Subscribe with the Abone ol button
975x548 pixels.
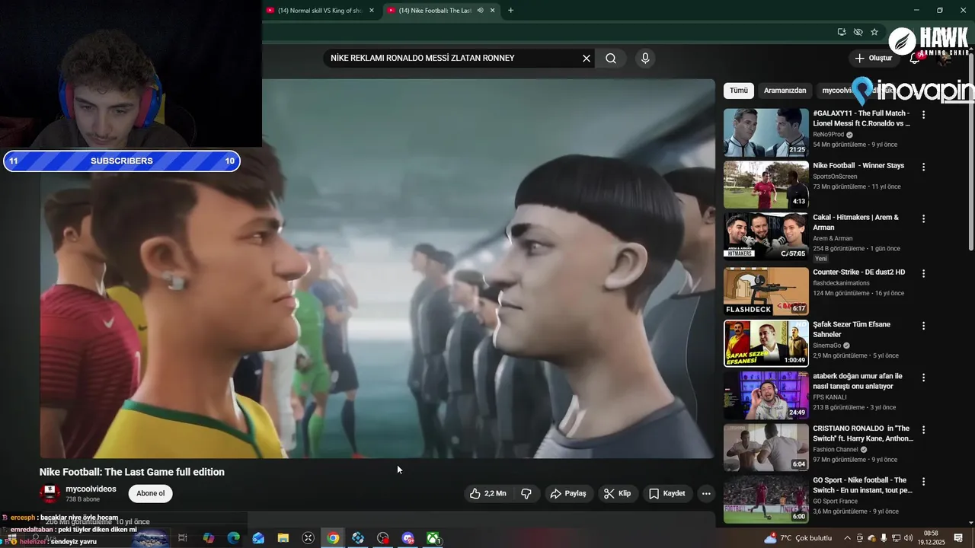151,493
